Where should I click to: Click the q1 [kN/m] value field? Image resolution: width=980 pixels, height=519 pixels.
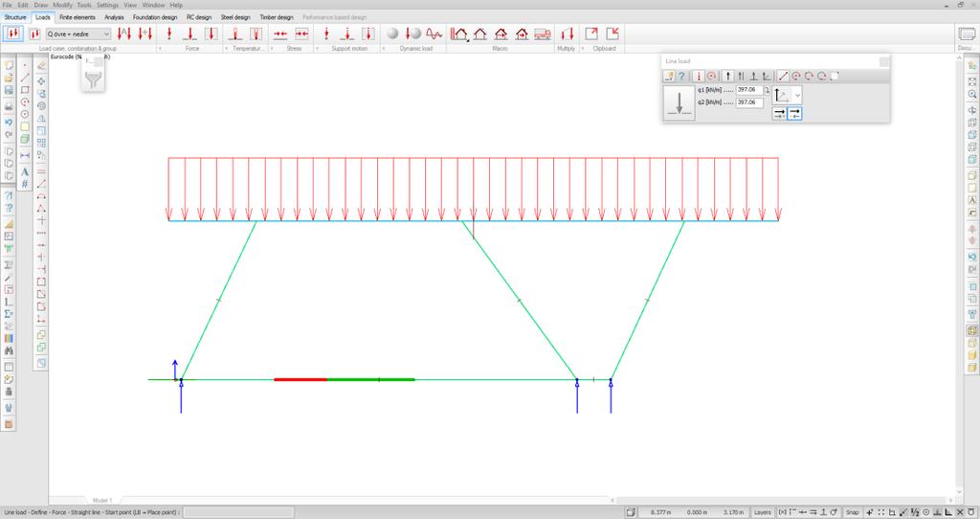coord(749,90)
